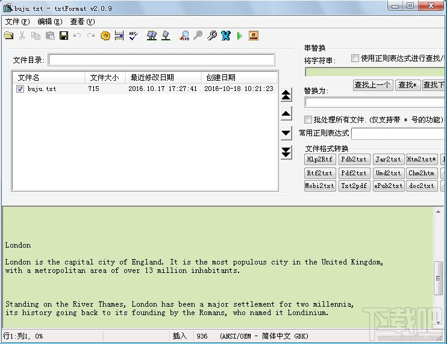Click the copy pages icon

36,36
